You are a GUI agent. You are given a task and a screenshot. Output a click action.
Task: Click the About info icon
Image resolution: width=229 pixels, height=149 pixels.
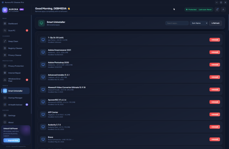[5, 122]
